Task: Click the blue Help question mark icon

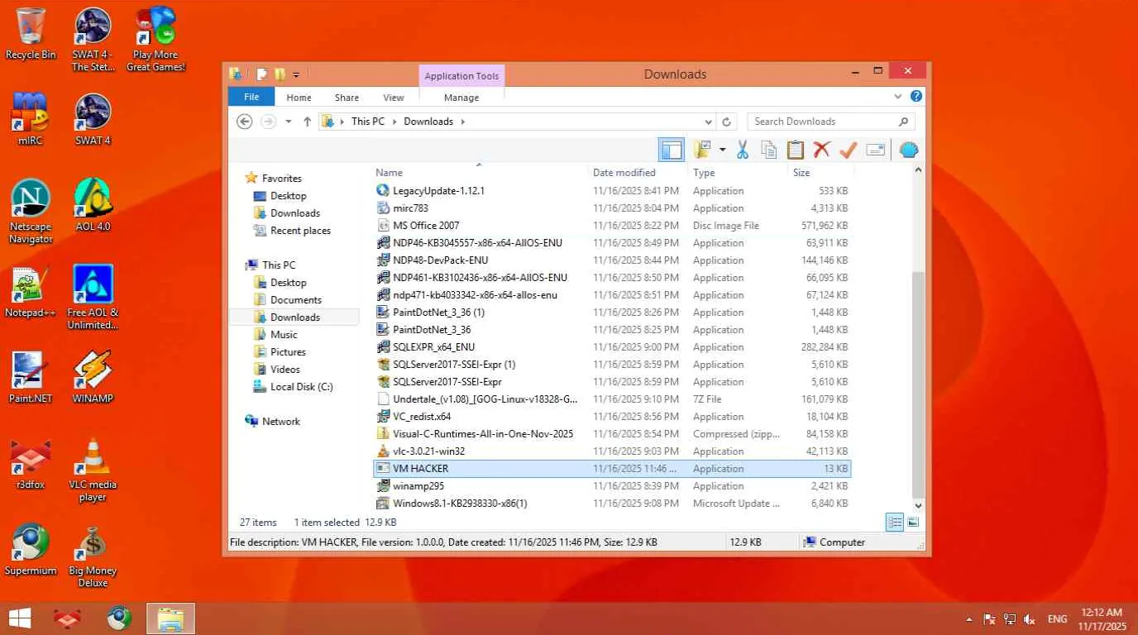Action: 916,97
